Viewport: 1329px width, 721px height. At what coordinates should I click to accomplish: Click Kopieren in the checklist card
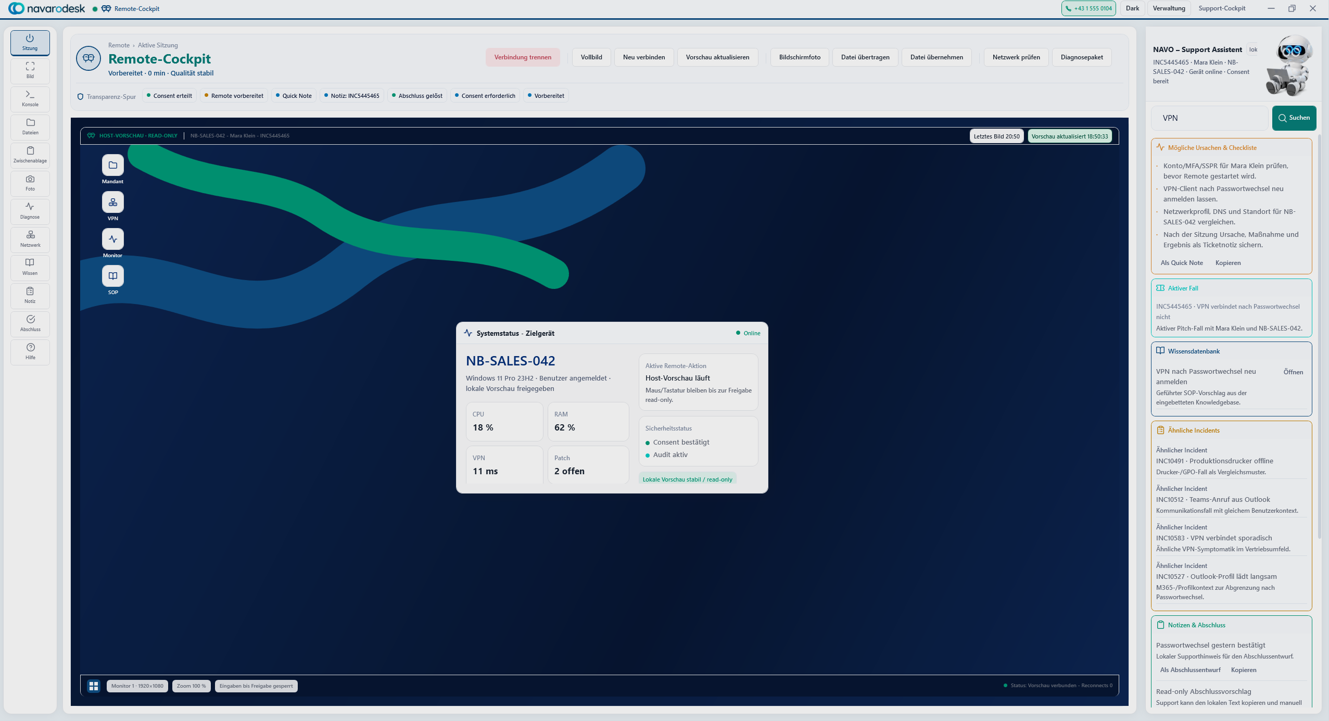pos(1228,263)
